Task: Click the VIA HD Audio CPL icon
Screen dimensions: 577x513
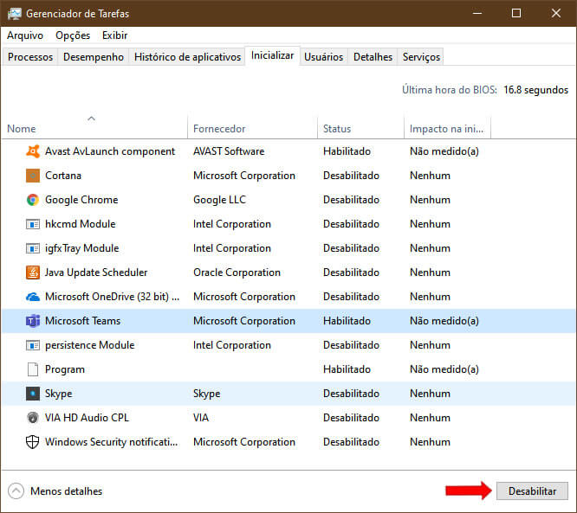Action: (33, 418)
